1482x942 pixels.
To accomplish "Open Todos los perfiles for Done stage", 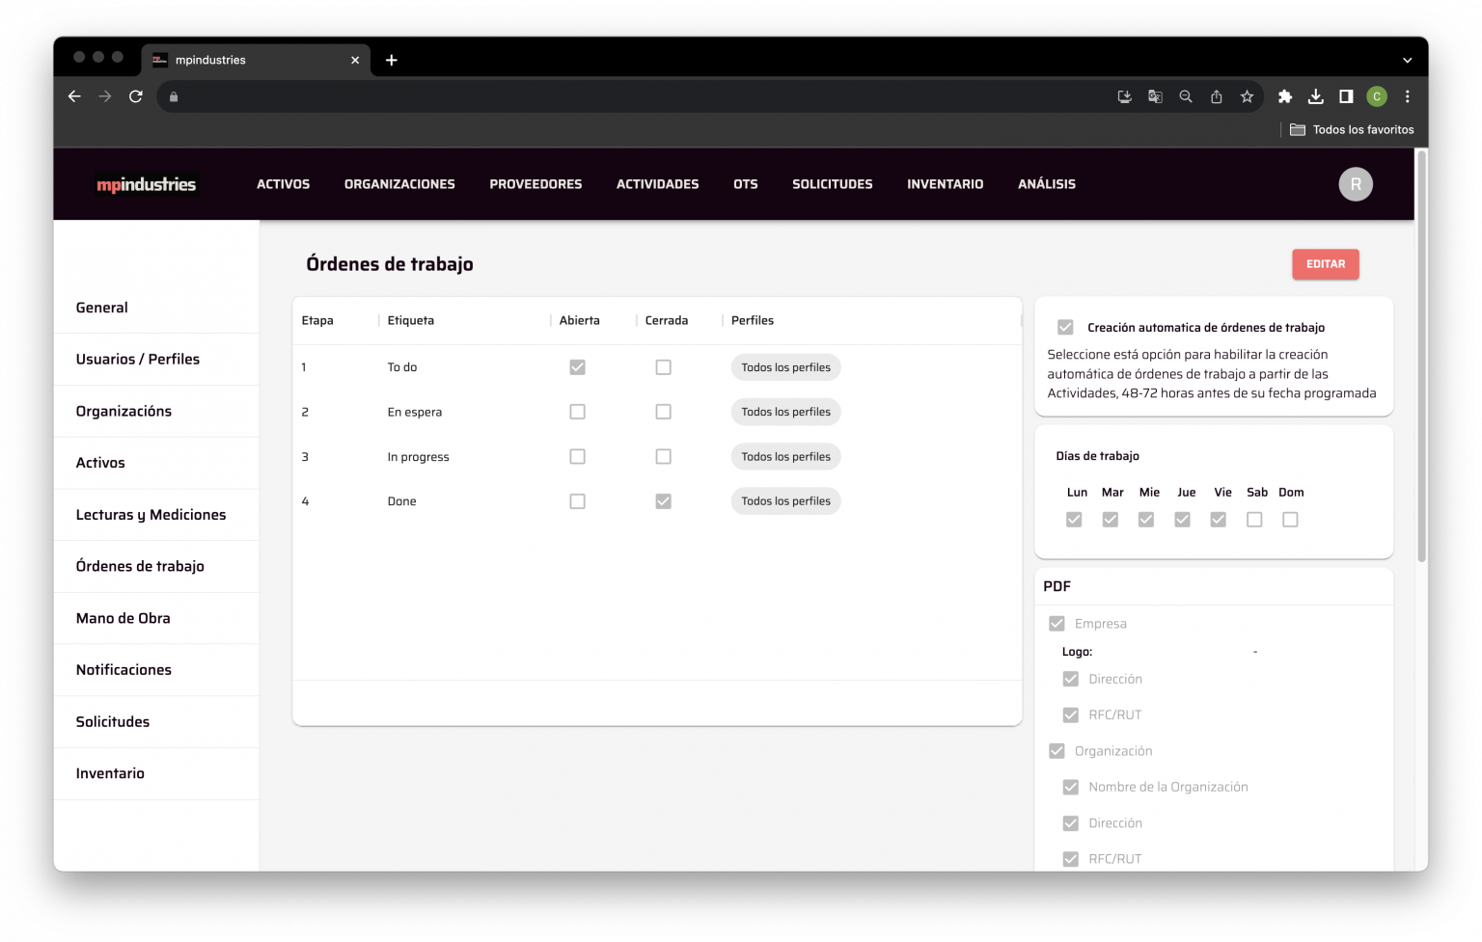I will pos(785,500).
